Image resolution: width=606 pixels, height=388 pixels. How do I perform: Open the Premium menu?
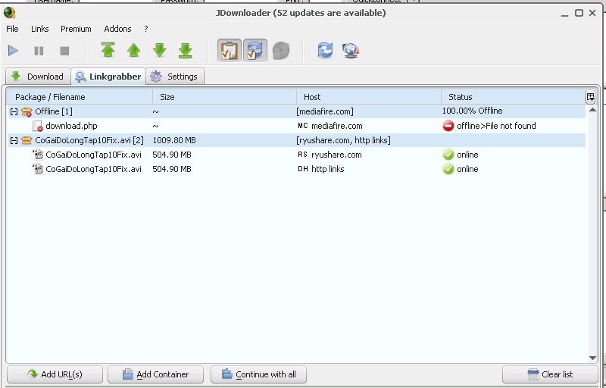[x=76, y=29]
